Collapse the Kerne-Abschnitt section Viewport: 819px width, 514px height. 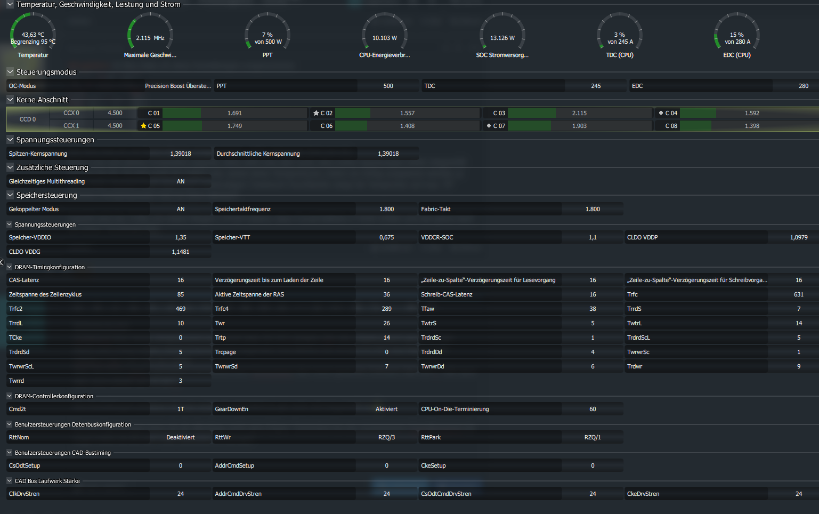coord(10,100)
